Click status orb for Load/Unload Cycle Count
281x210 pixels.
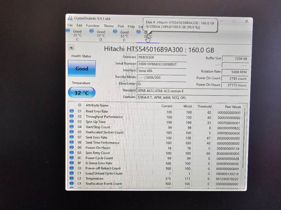72,173
